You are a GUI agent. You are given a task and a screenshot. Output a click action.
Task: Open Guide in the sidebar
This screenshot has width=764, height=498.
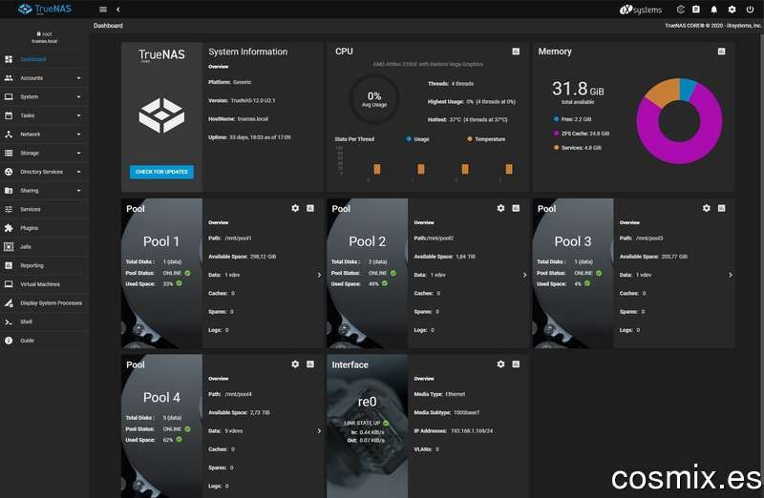(45, 341)
